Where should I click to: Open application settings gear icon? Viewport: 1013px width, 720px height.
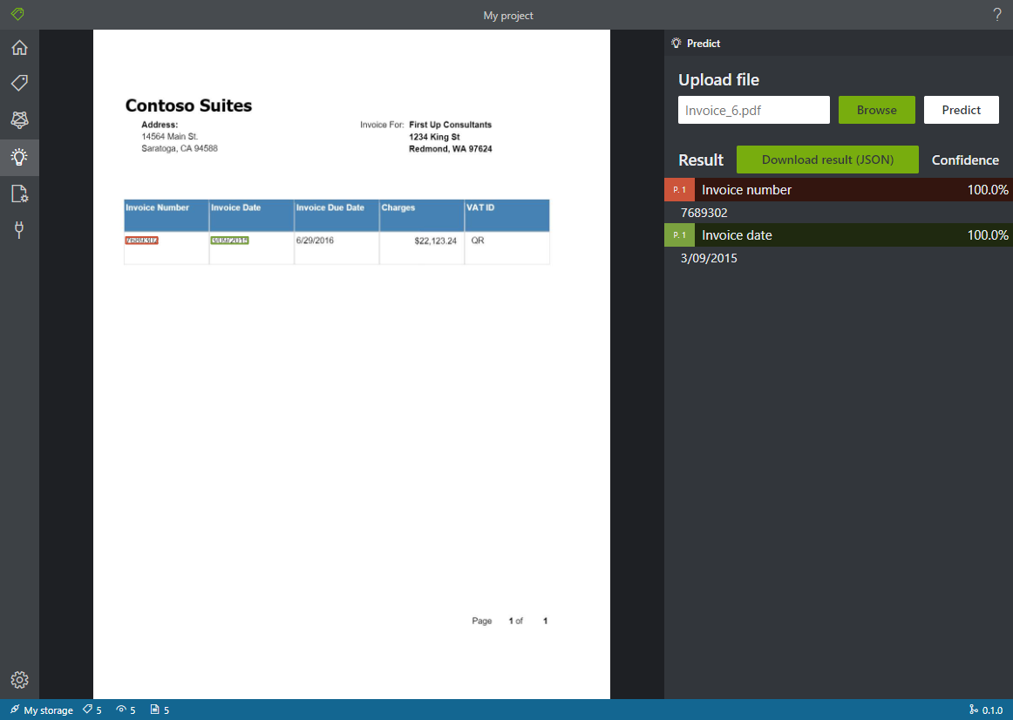coord(19,679)
